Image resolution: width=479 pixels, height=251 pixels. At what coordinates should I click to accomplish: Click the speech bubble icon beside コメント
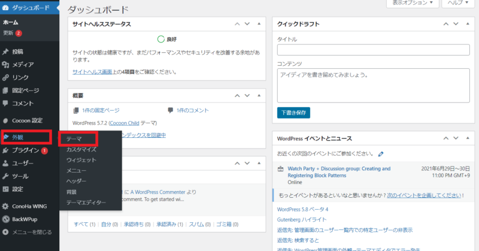click(x=5, y=103)
